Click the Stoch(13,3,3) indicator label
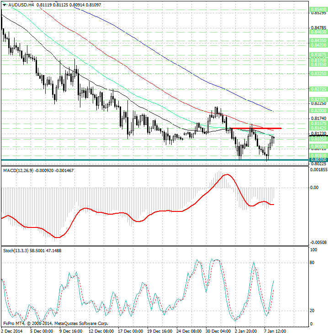The width and height of the screenshot is (328, 335). click(16, 250)
